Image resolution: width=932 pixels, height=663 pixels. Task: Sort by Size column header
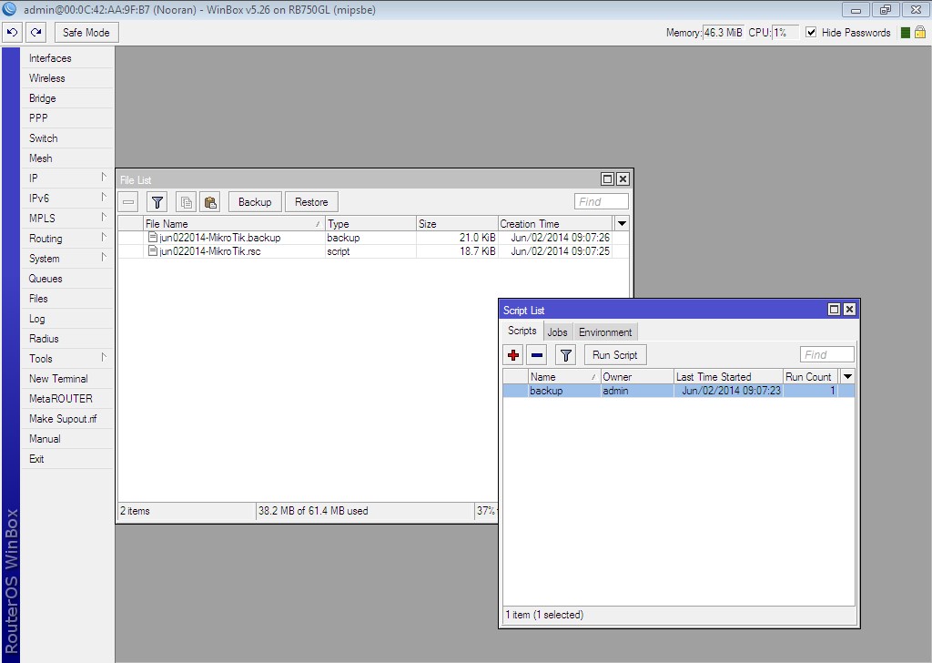click(x=457, y=223)
